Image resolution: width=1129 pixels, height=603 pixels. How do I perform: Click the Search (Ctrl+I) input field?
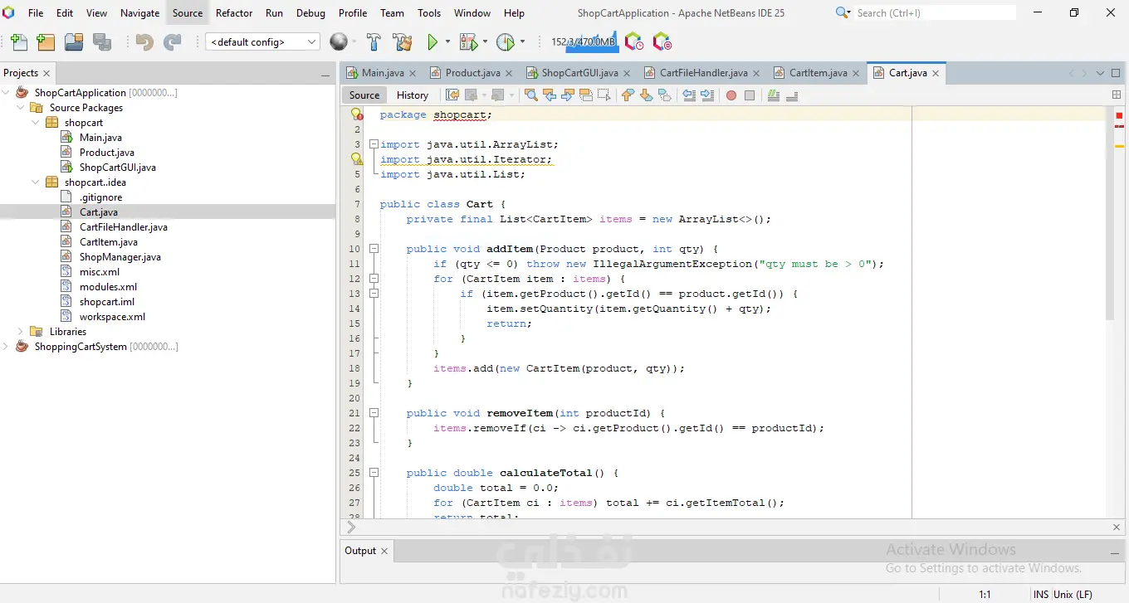[934, 13]
